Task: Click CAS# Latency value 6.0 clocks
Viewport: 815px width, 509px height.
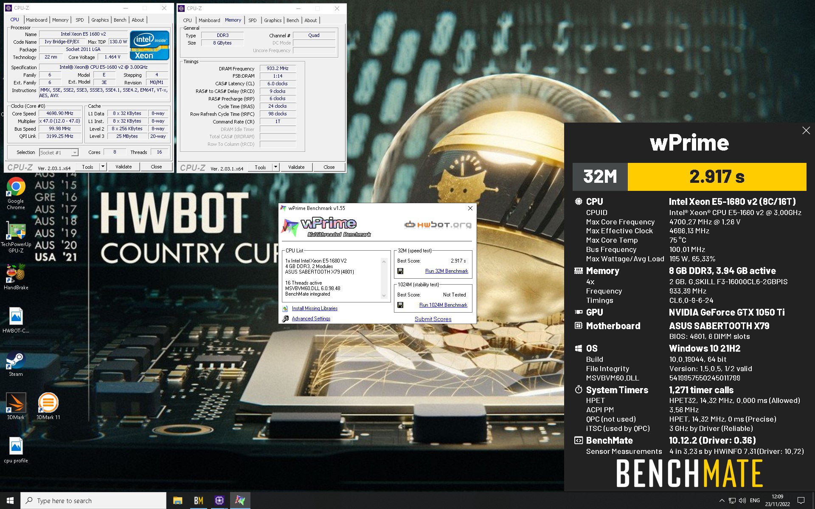Action: coord(278,84)
